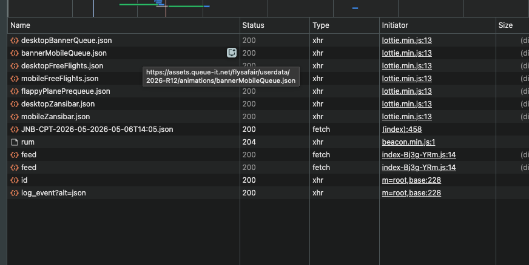Click the JSON icon beside the id request
This screenshot has height=265, width=529.
coord(14,180)
